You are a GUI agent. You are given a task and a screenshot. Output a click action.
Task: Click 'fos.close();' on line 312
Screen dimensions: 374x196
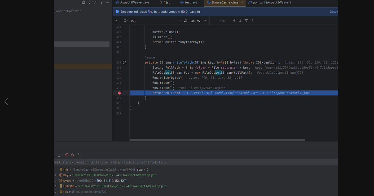pyautogui.click(x=163, y=88)
